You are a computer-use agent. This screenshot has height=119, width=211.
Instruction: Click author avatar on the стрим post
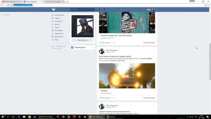[102, 106]
